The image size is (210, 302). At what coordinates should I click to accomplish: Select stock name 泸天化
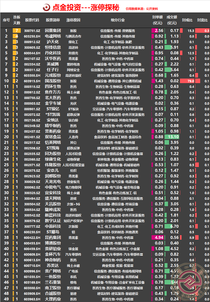click(x=53, y=42)
